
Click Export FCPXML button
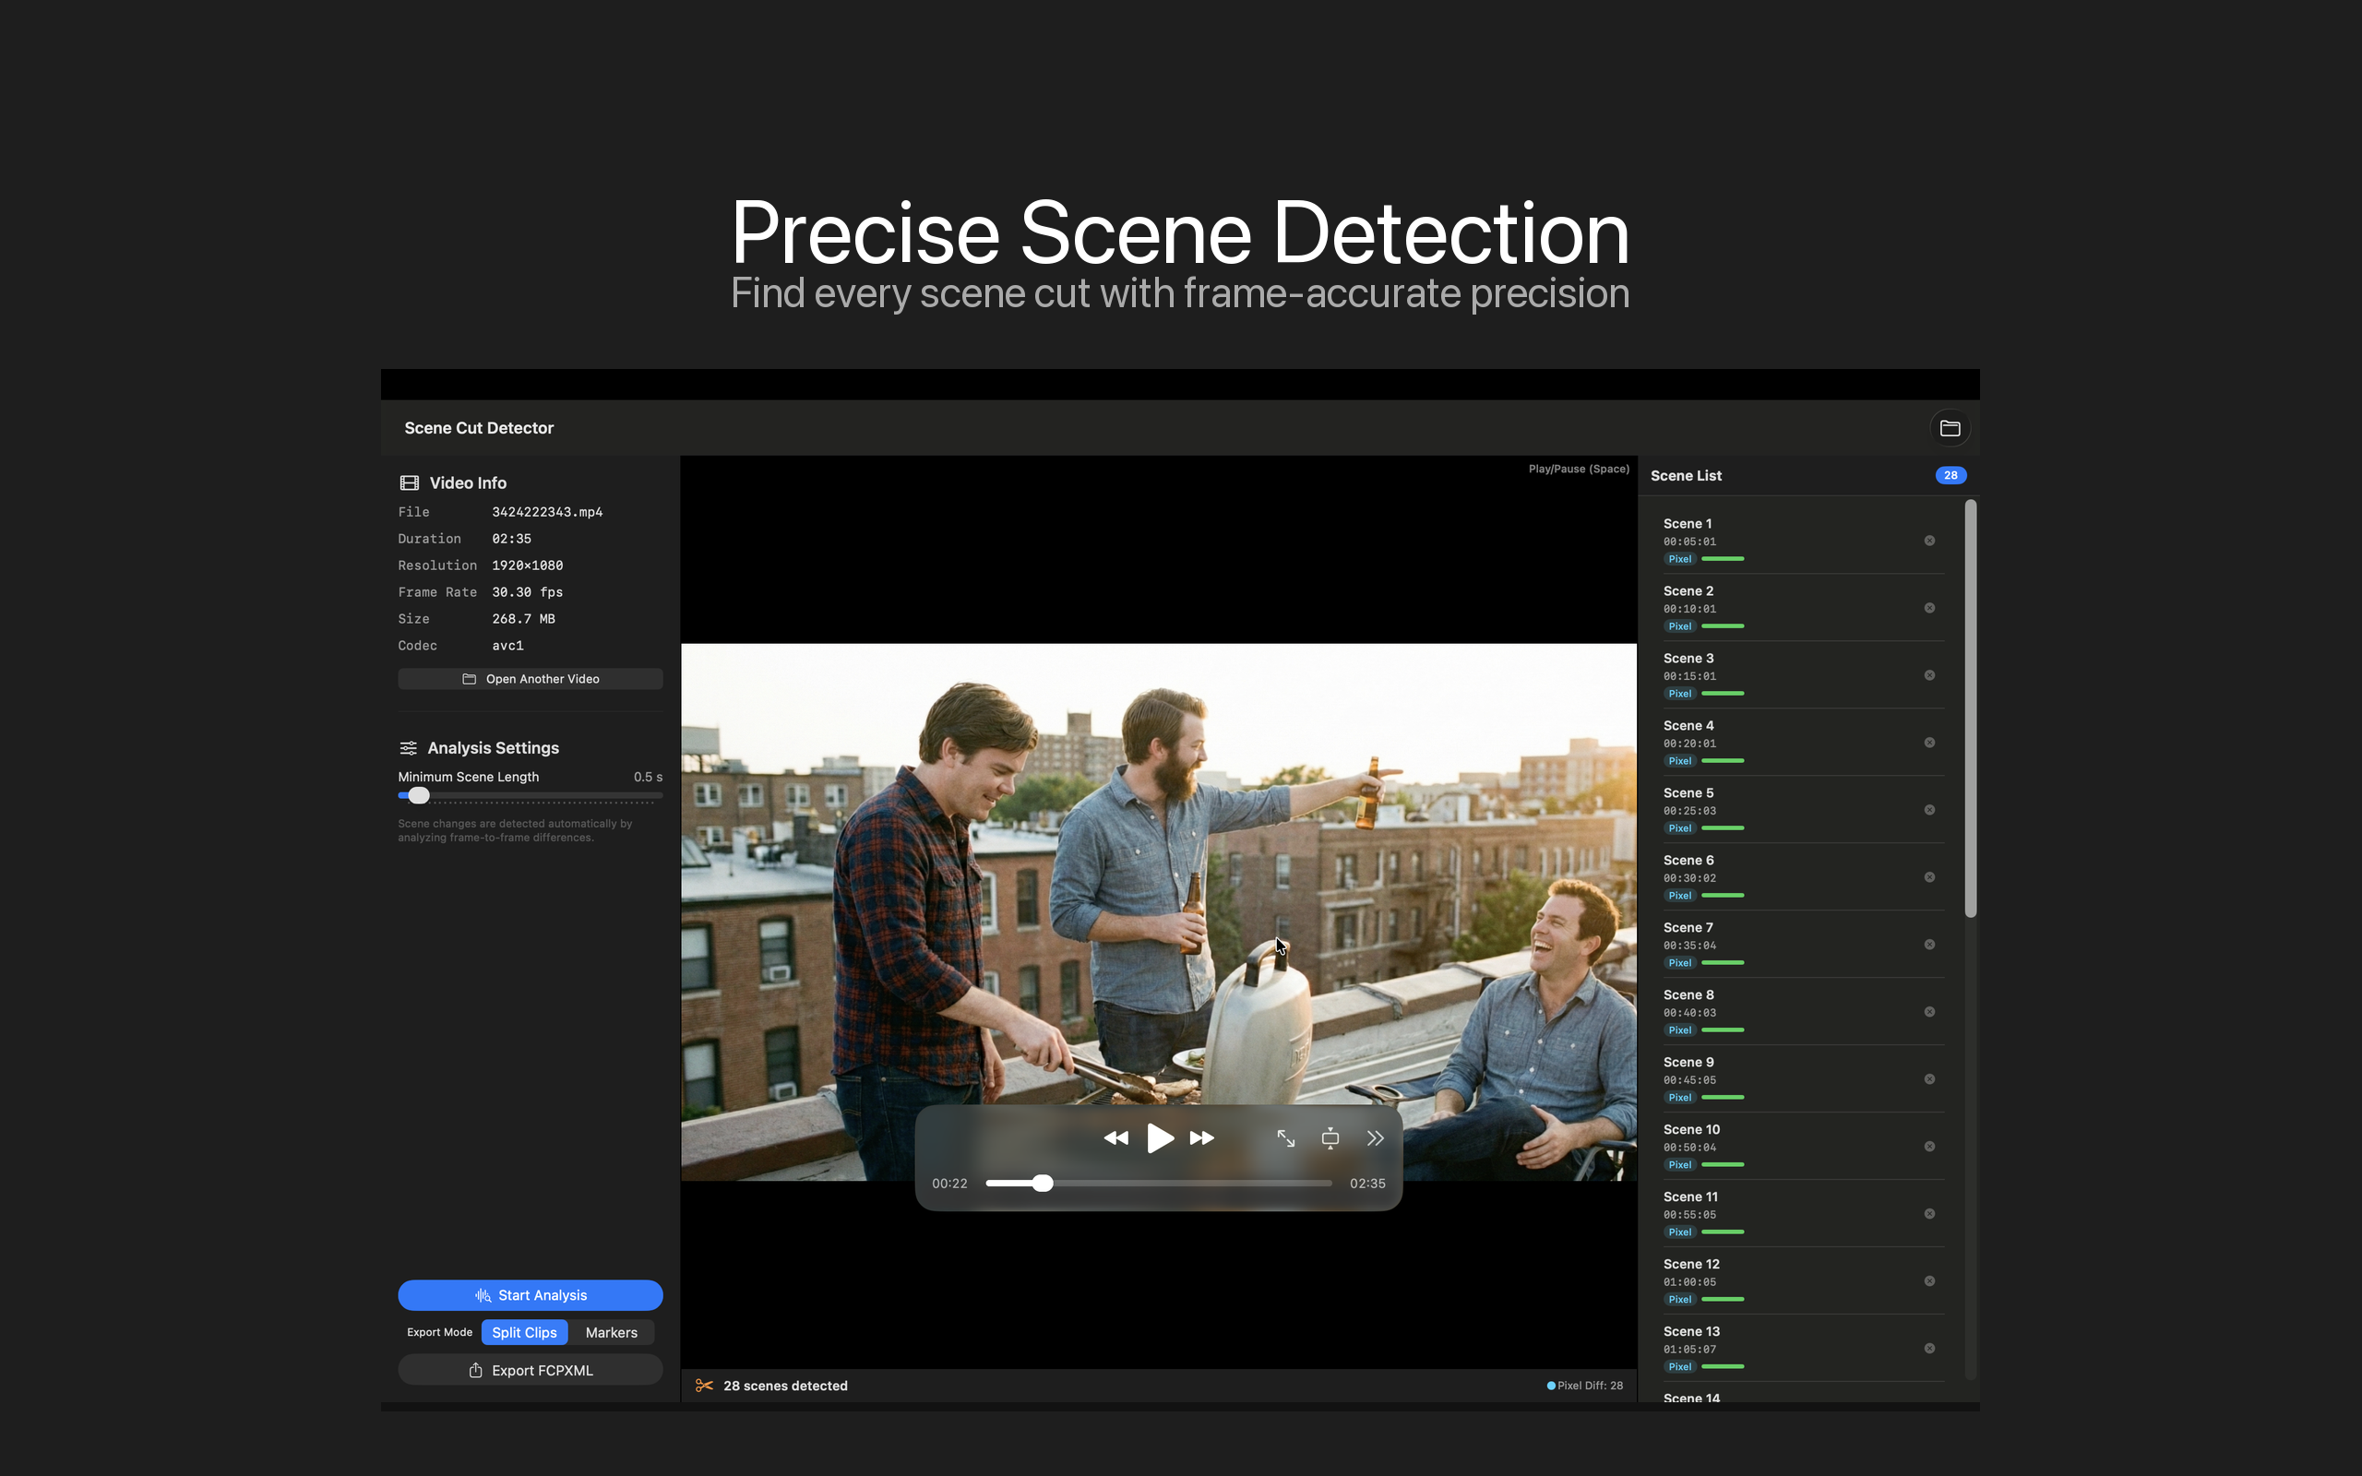tap(530, 1371)
